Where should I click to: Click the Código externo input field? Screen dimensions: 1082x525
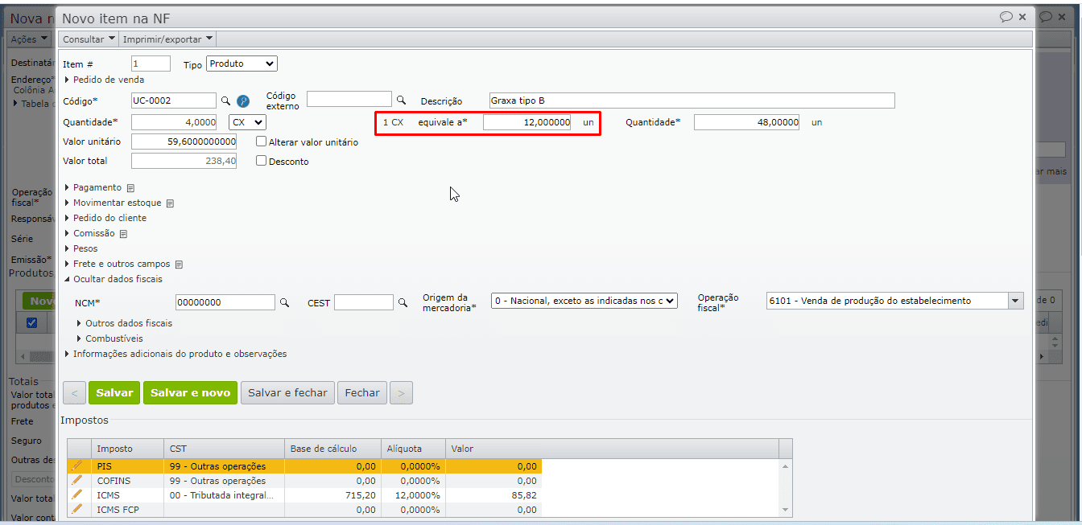[x=349, y=99]
